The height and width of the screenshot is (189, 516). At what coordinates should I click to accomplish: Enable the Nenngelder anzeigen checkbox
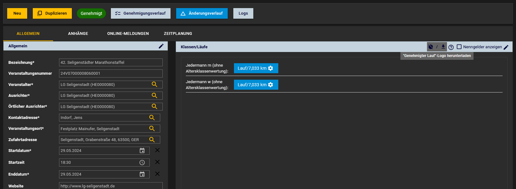pyautogui.click(x=459, y=47)
